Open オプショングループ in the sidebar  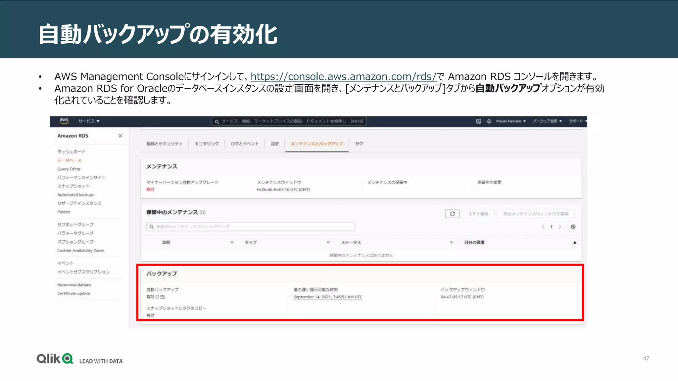(x=75, y=242)
